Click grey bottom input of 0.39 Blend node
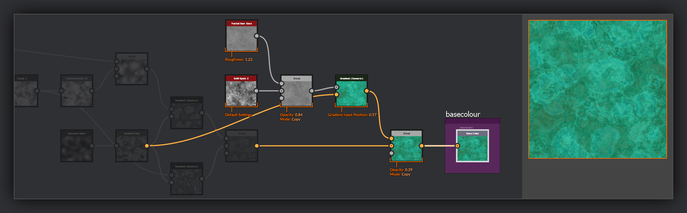 [x=392, y=153]
